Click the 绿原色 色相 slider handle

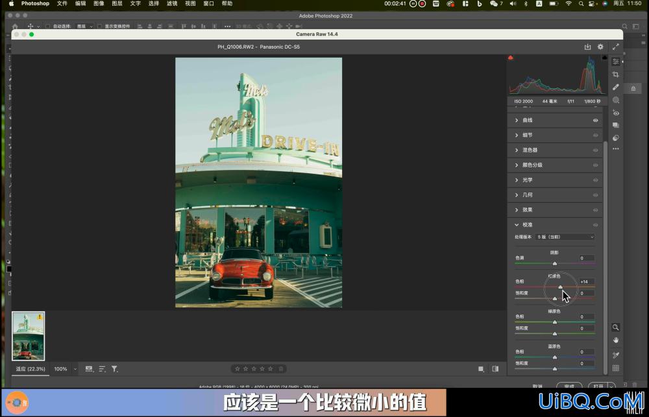(x=555, y=322)
